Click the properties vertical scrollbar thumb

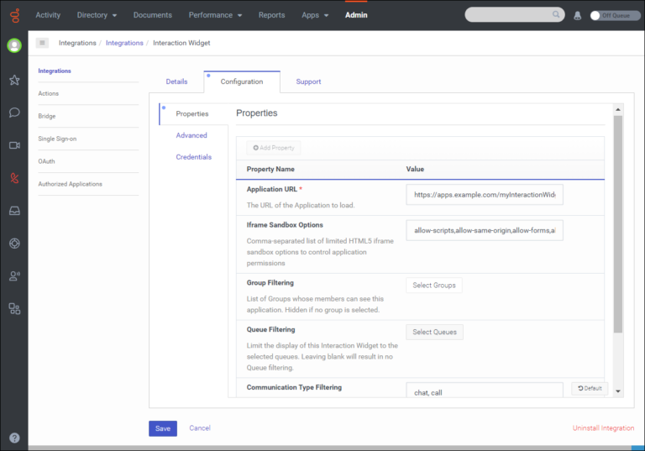(618, 224)
